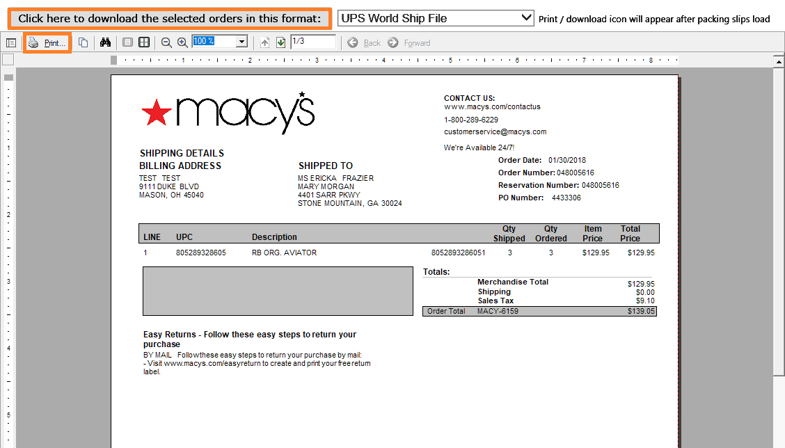Screen dimensions: 785x448
Task: Click Order Date 01/30/2018 value
Action: point(566,160)
